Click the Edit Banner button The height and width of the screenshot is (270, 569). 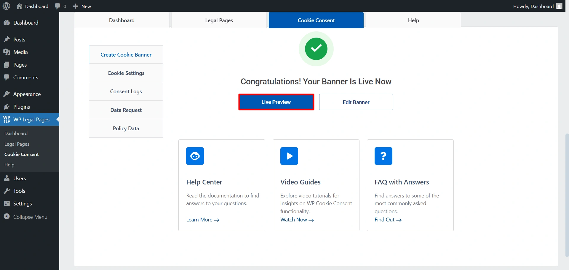(x=356, y=102)
